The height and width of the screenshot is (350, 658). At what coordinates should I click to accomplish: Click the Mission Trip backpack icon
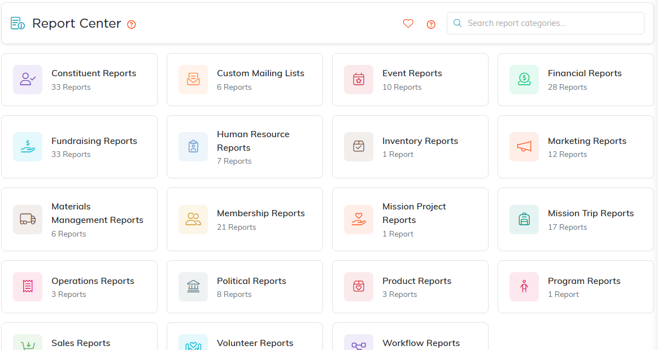(x=524, y=220)
